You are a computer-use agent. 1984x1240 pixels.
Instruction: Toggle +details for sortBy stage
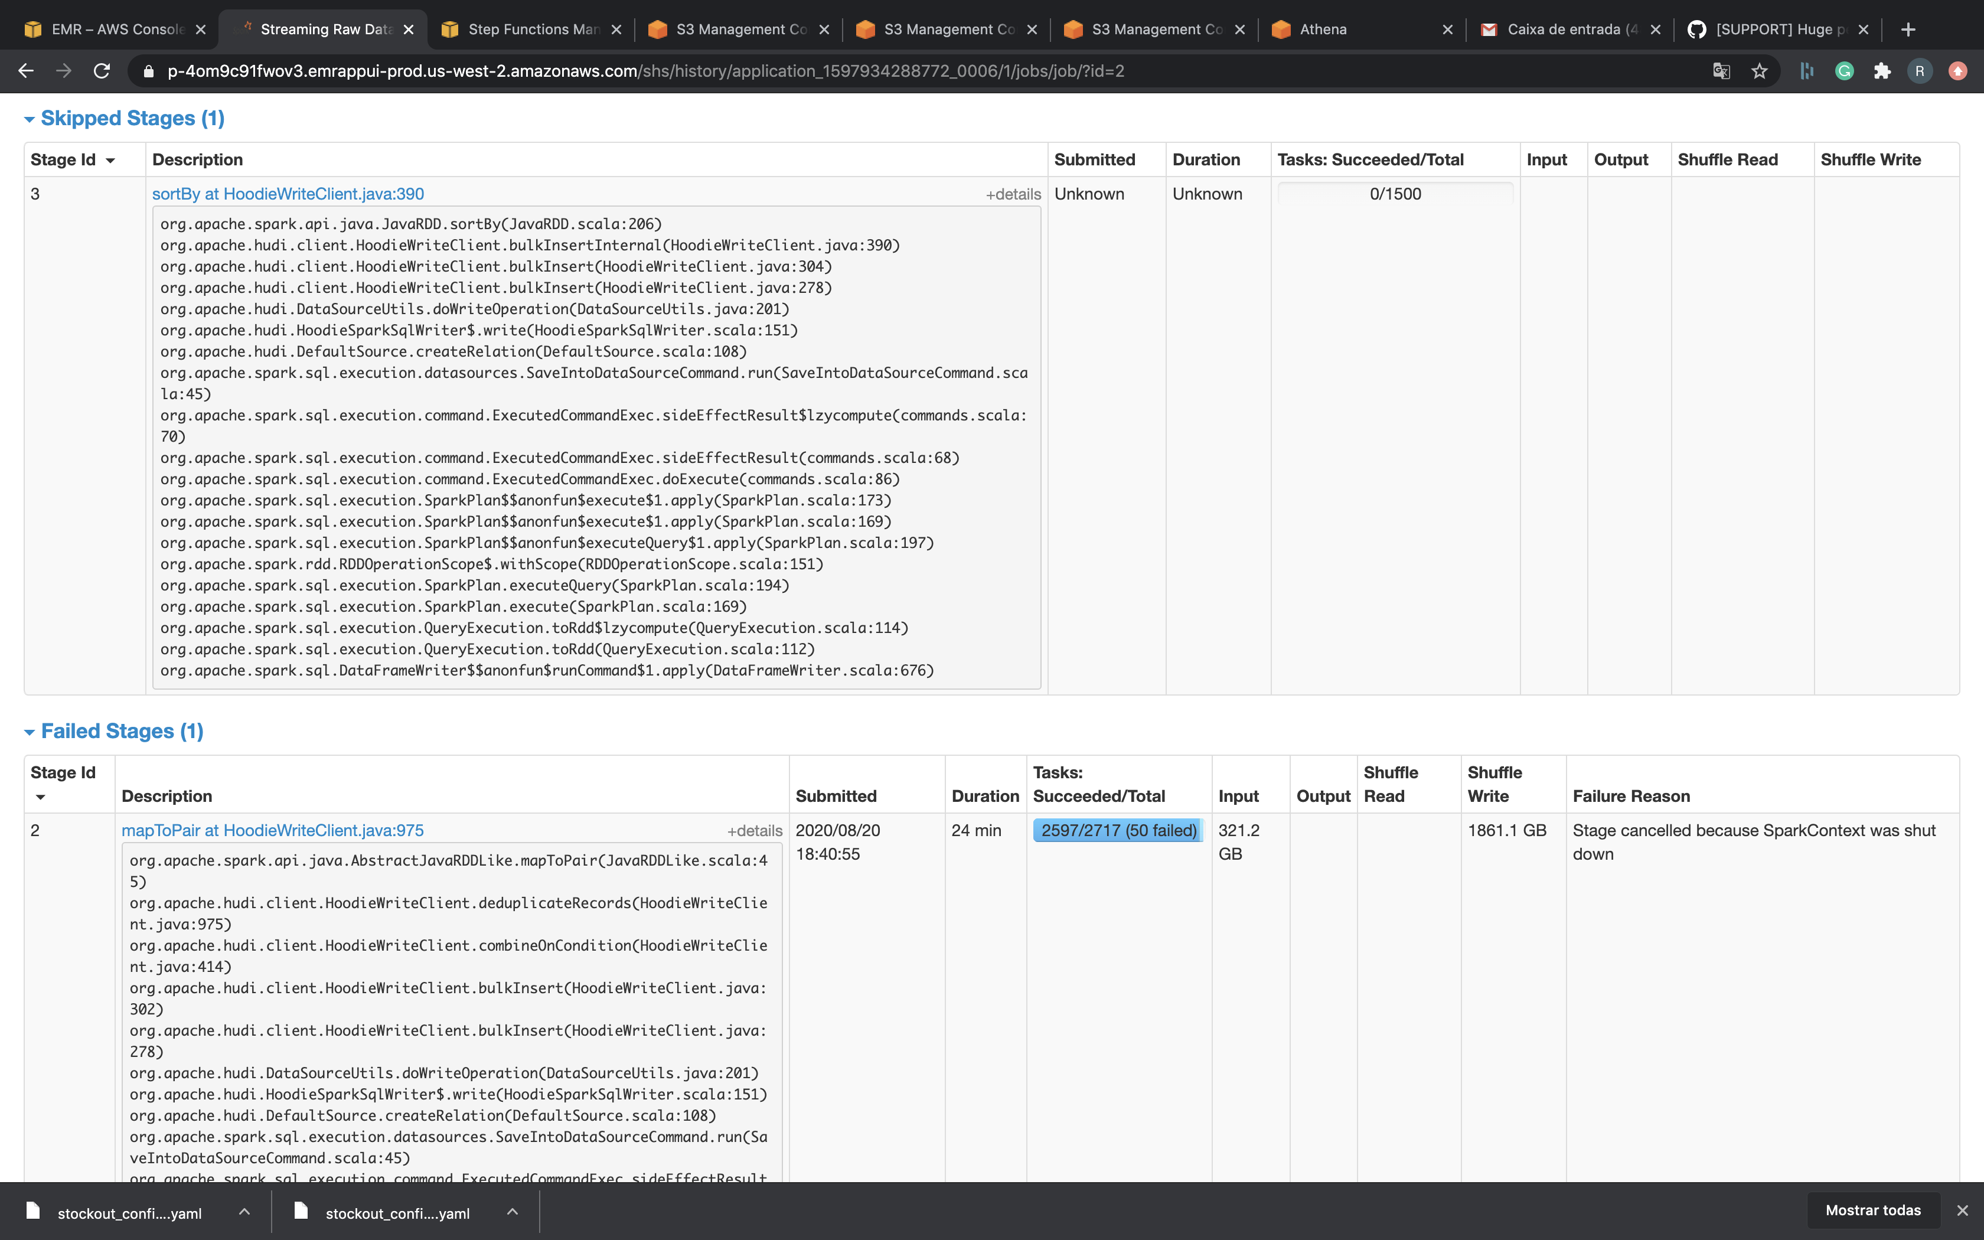click(1013, 194)
